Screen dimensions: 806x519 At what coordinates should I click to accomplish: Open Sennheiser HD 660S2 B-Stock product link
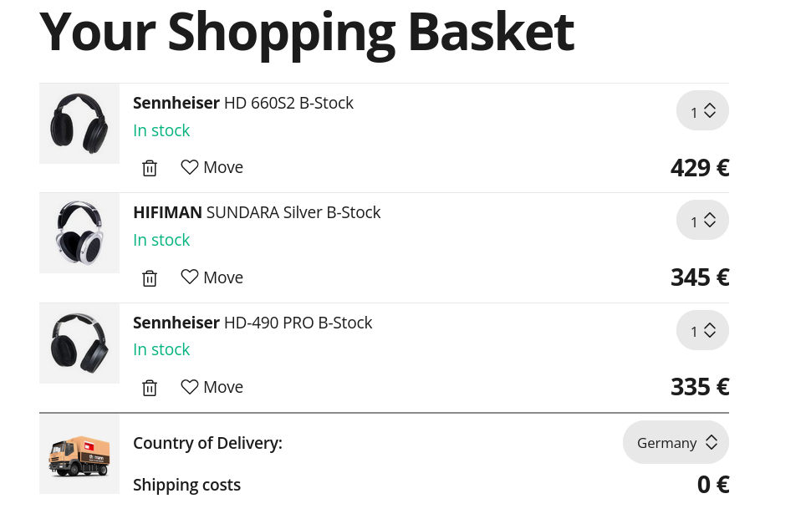coord(243,104)
